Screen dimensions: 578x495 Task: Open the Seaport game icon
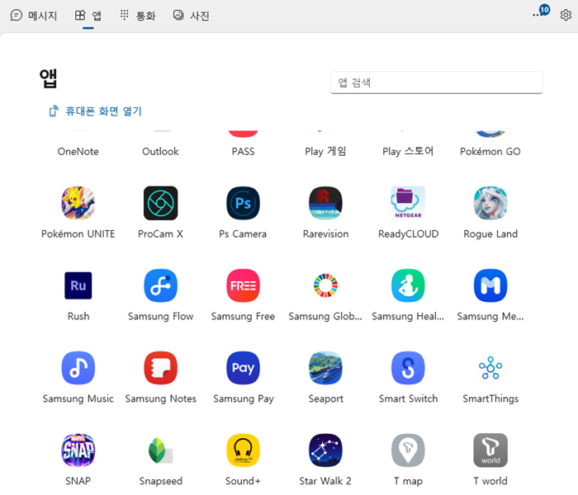click(x=325, y=368)
